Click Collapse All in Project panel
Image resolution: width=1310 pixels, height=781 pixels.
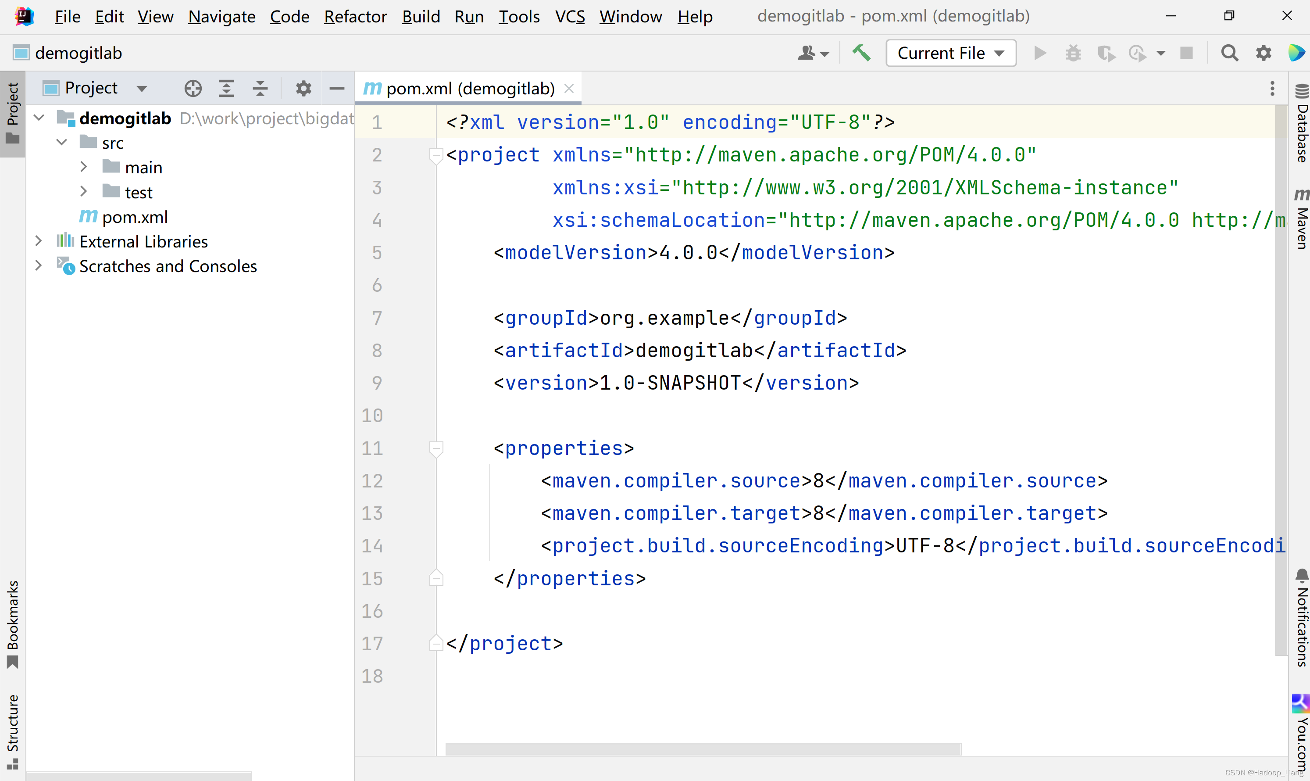260,89
